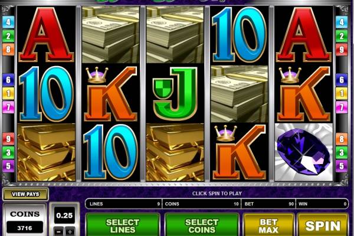The image size is (354, 236).
Task: Decrease coin value with the minus button
Action: (x=58, y=231)
